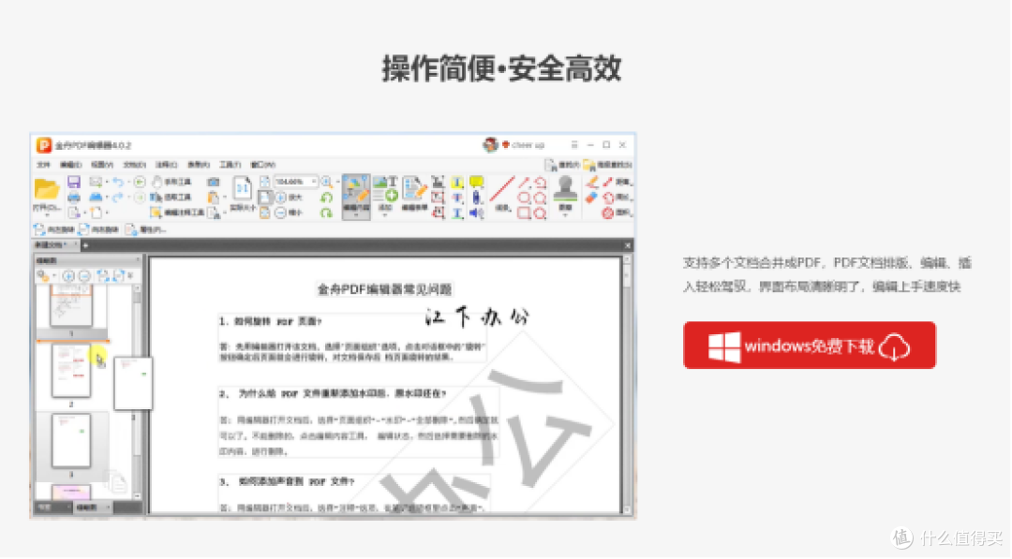Expand the Open File dropdown arrow

[x=48, y=214]
